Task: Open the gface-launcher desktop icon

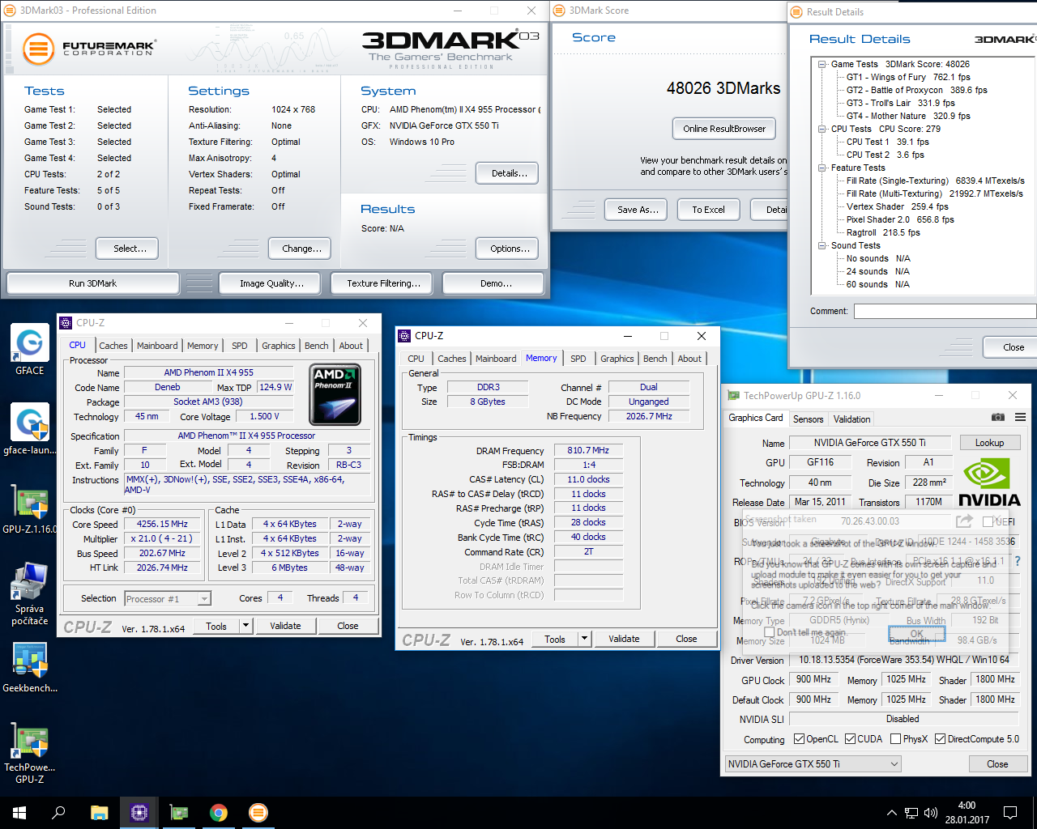Action: (30, 429)
